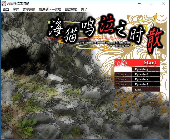This screenshot has width=170, height=140.
Task: Toggle 自动模式 from the menu bar
Action: (71, 9)
